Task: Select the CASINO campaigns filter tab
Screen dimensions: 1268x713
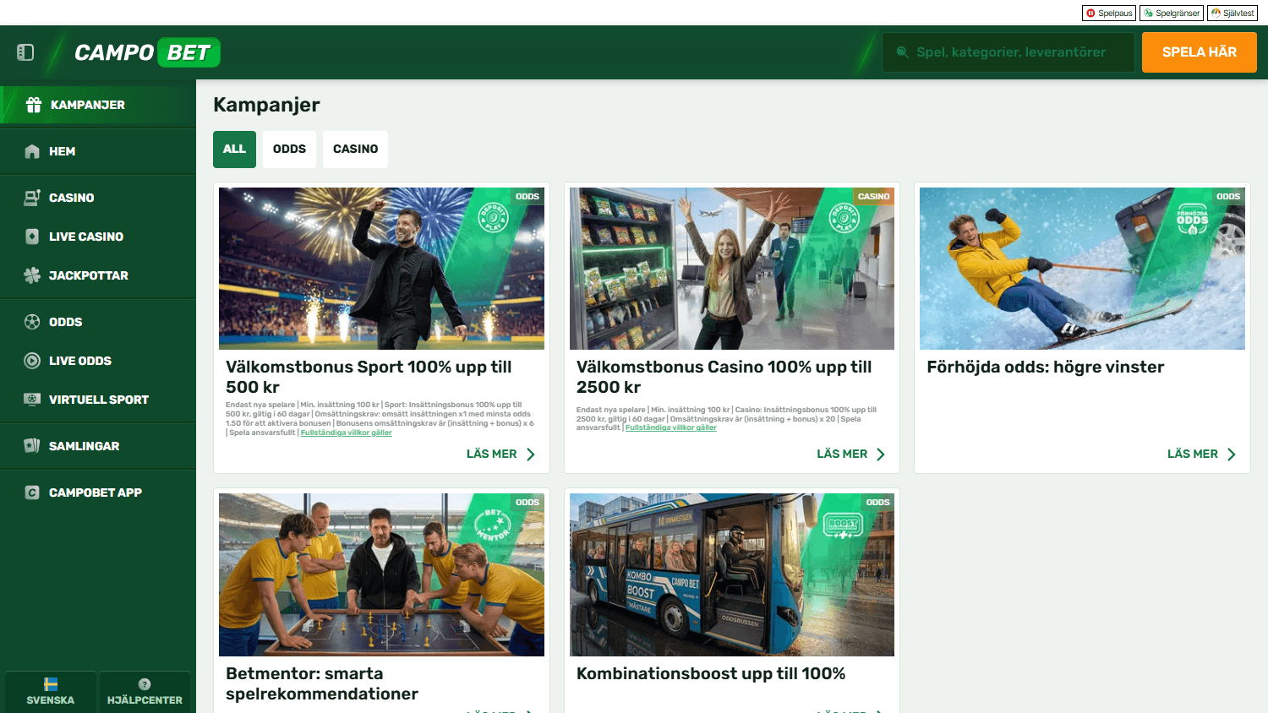Action: [355, 150]
